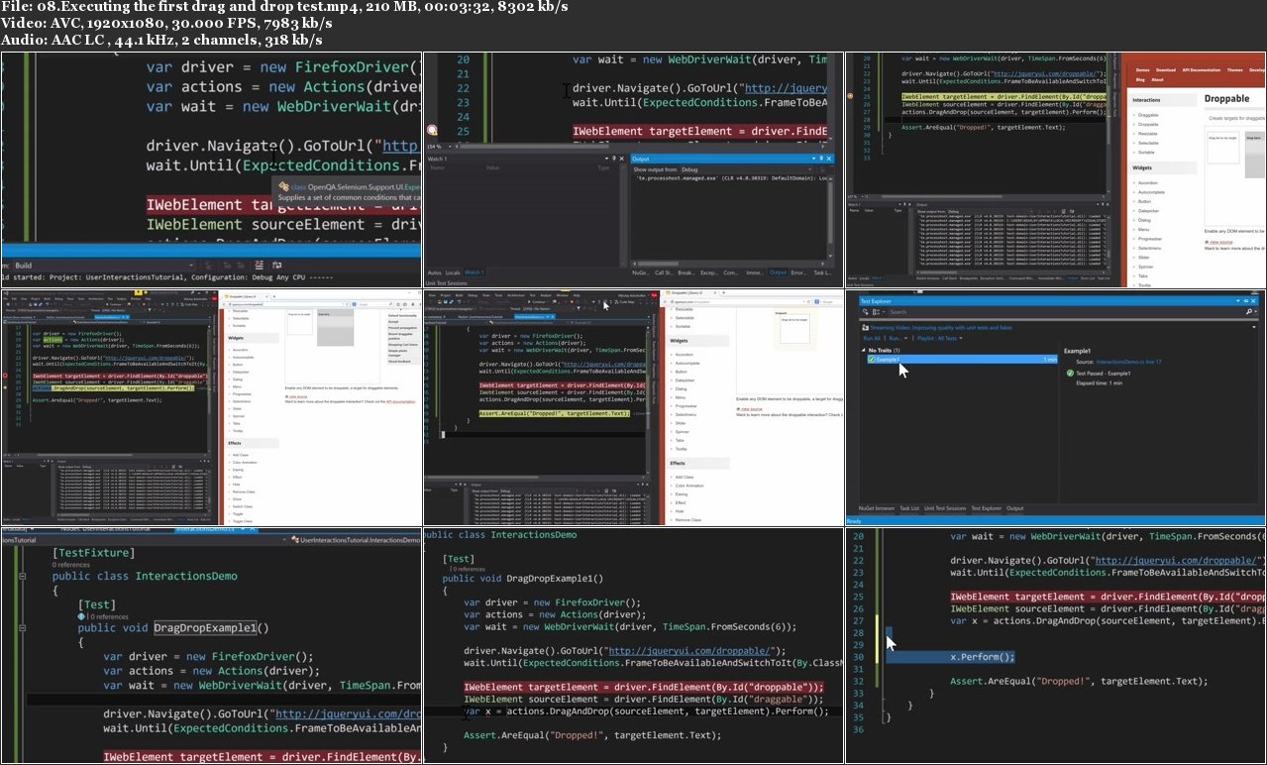Switch to the NuGet browser tab in Test Explorer frame

(x=877, y=508)
